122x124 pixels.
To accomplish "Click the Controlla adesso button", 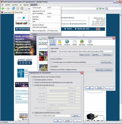I will (x=106, y=62).
